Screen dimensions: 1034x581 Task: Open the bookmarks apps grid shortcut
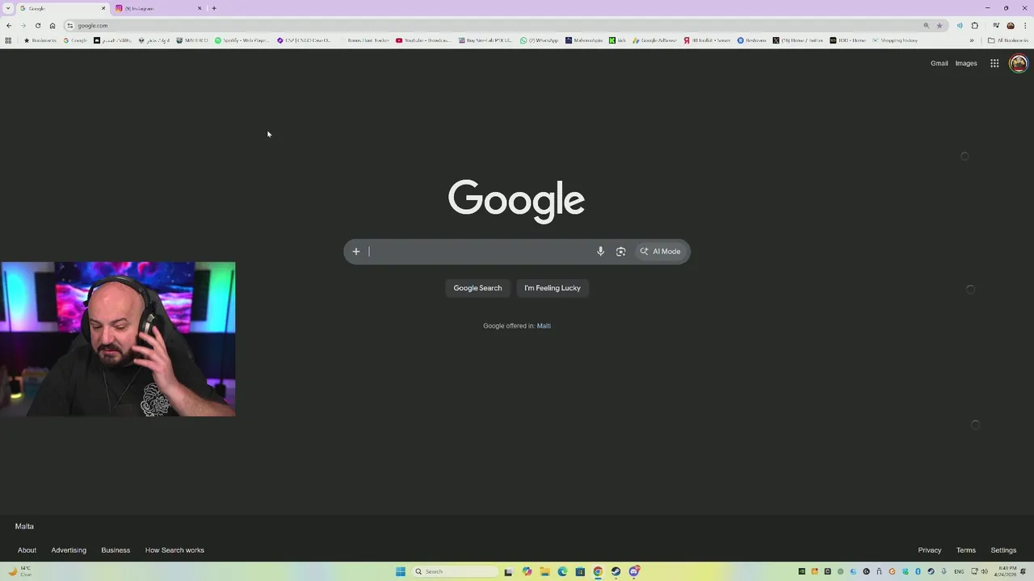(x=8, y=40)
